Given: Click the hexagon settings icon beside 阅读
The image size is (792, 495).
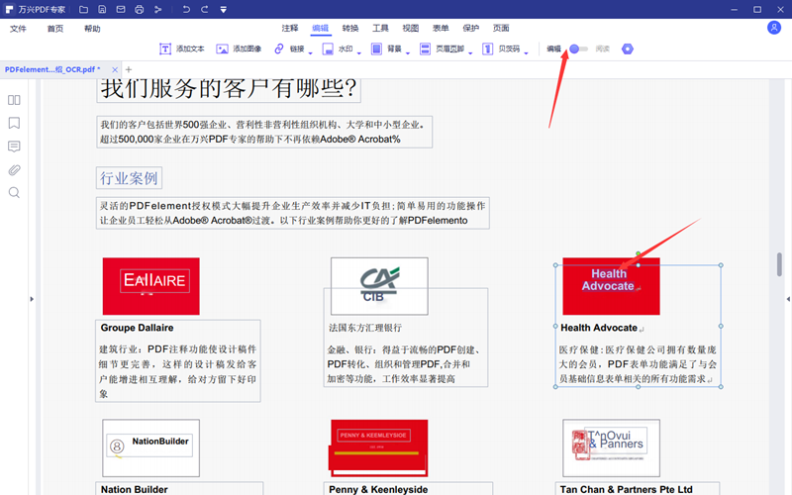Looking at the screenshot, I should click(627, 49).
